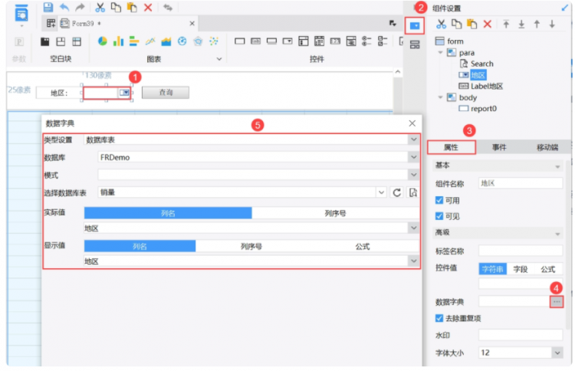Insert a pie chart from the chart icons
This screenshot has width=575, height=371.
pos(102,41)
